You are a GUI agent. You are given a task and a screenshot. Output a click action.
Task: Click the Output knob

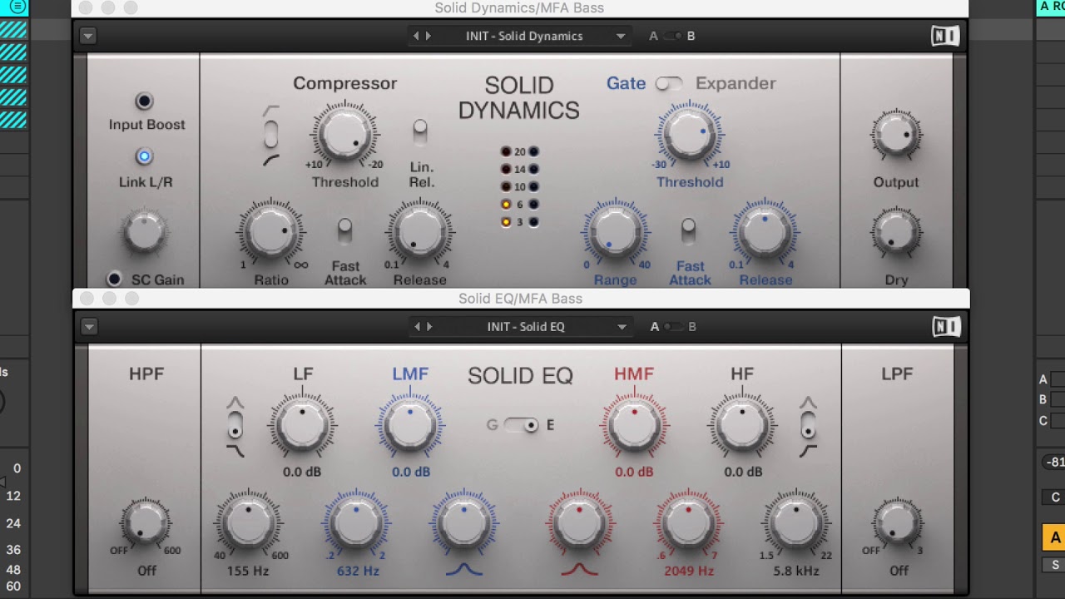896,135
